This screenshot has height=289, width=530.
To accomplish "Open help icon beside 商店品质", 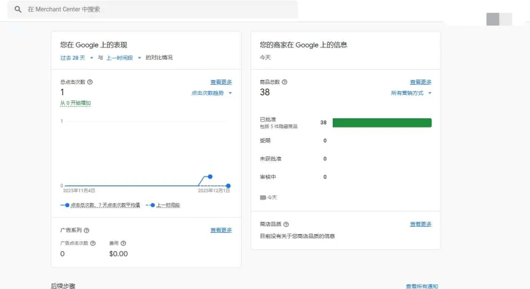I will pos(286,224).
